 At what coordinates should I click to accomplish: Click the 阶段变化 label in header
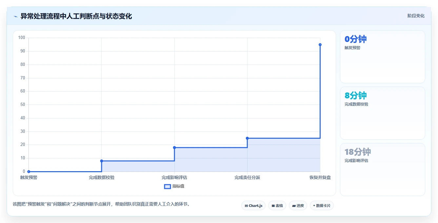click(x=416, y=16)
